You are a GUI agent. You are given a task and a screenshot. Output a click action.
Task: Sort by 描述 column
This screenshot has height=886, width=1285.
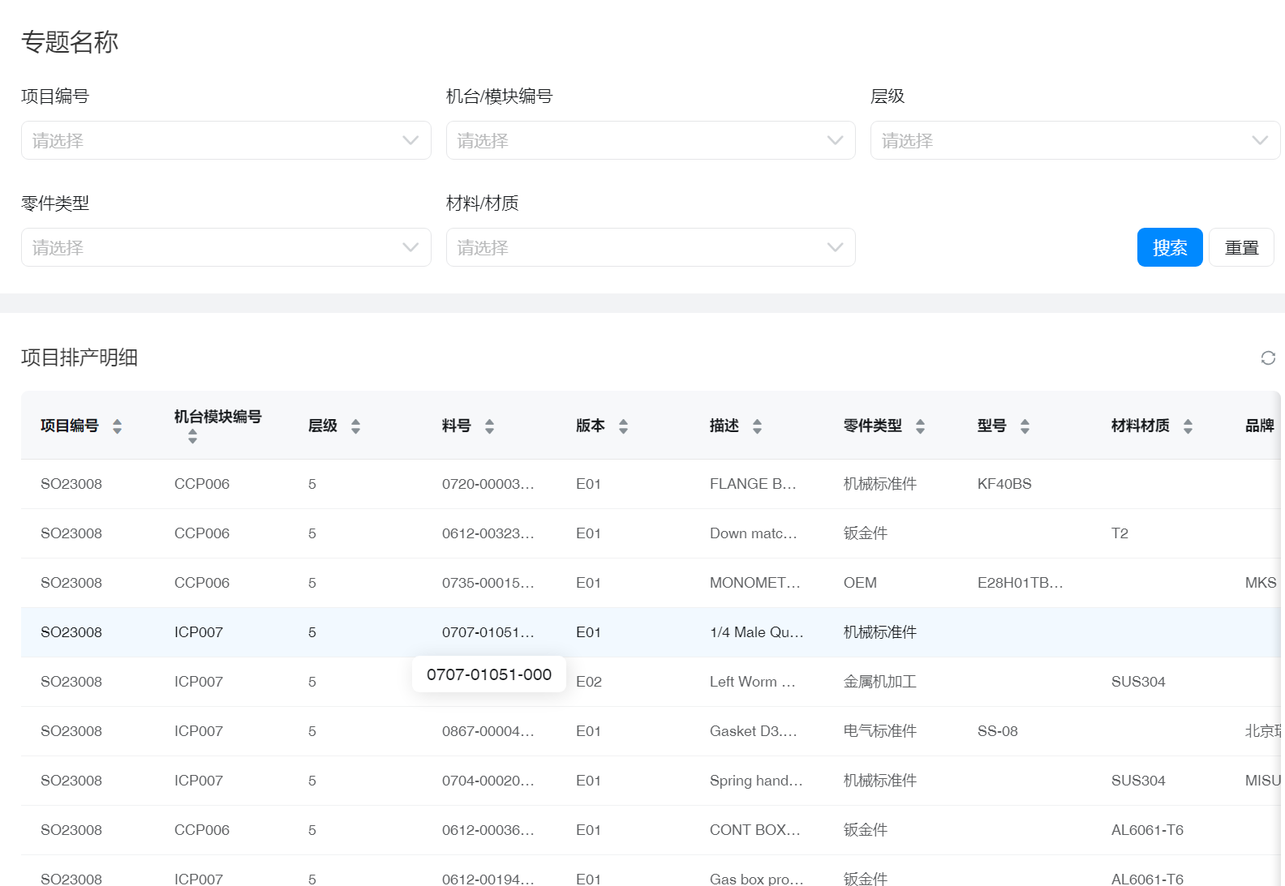[x=757, y=426]
